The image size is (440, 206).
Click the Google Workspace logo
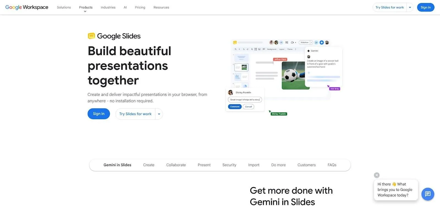[x=27, y=7]
